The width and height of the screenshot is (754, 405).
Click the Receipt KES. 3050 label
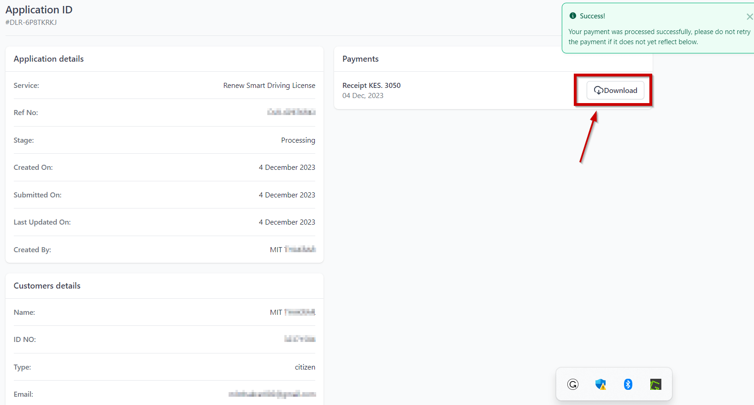click(x=371, y=86)
